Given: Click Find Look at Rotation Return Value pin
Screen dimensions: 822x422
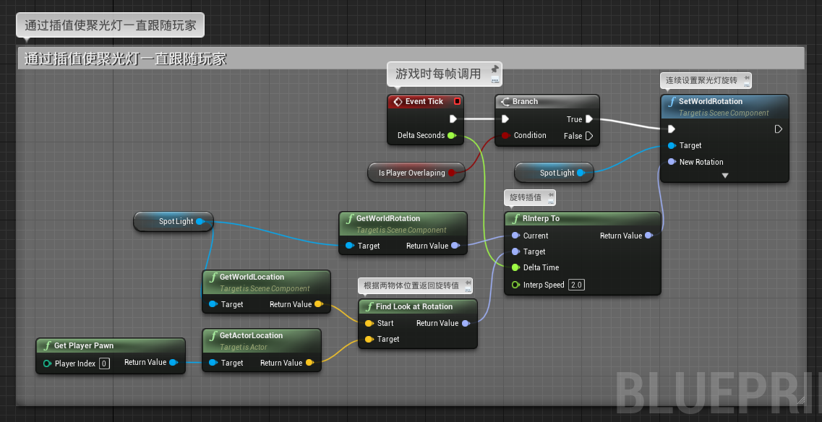Looking at the screenshot, I should [x=465, y=323].
